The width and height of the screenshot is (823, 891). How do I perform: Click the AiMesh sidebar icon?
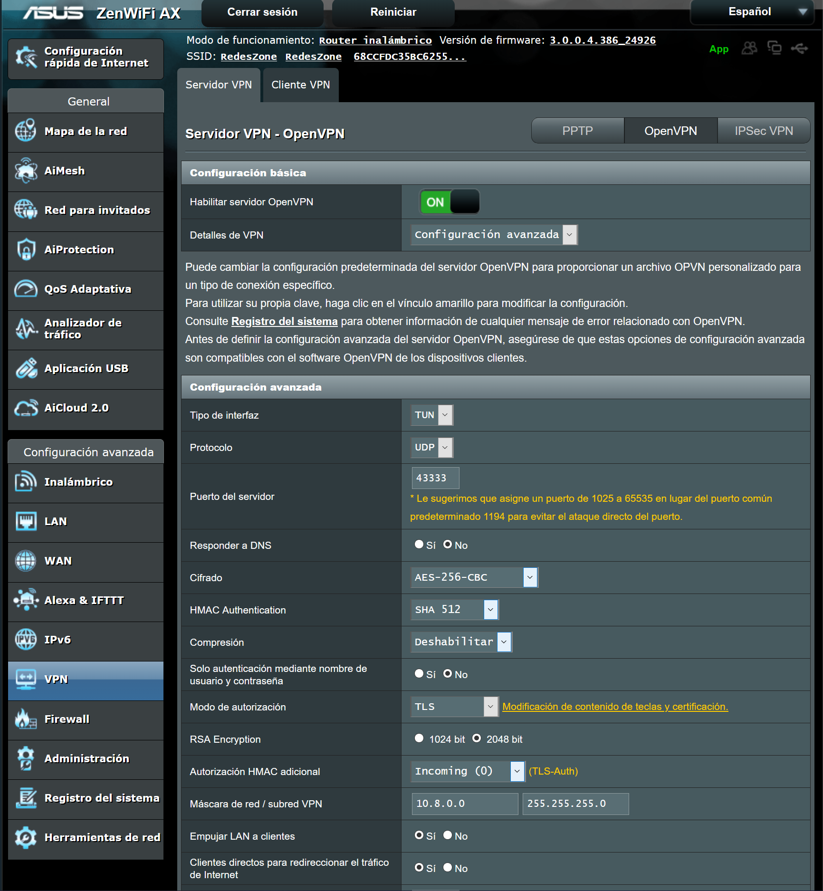(x=26, y=171)
